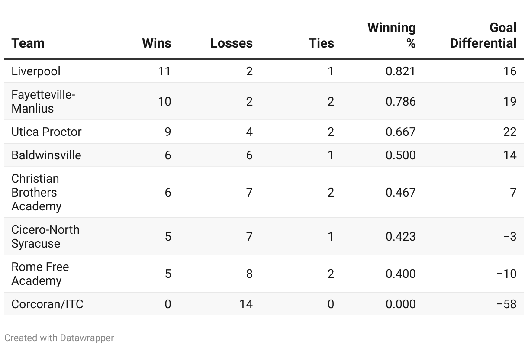Select Corcoran/ITC's 14 losses value
Screen dimensions: 528x348
click(x=246, y=304)
